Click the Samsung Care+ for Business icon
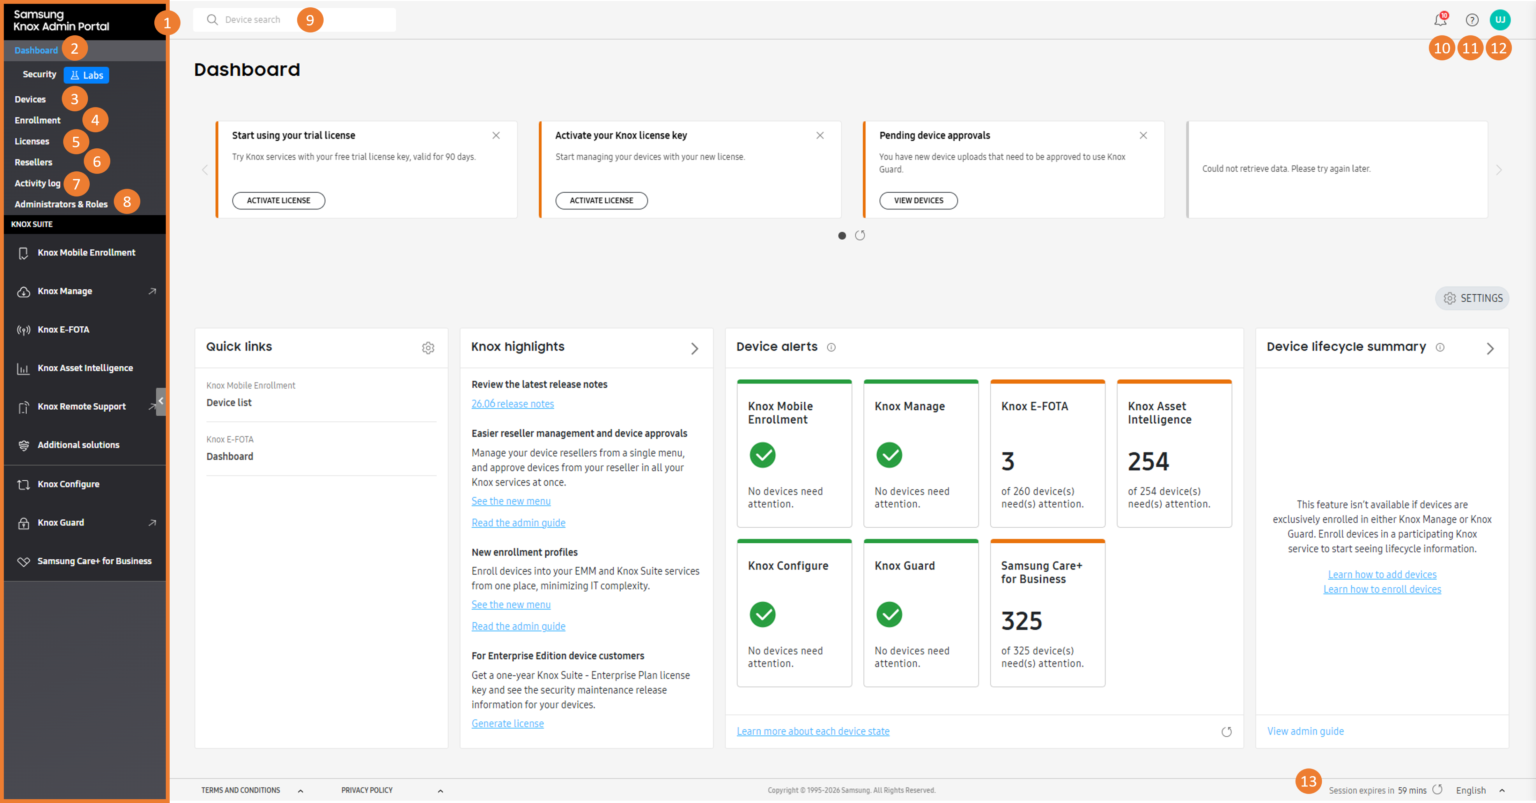The height and width of the screenshot is (803, 1536). 23,562
